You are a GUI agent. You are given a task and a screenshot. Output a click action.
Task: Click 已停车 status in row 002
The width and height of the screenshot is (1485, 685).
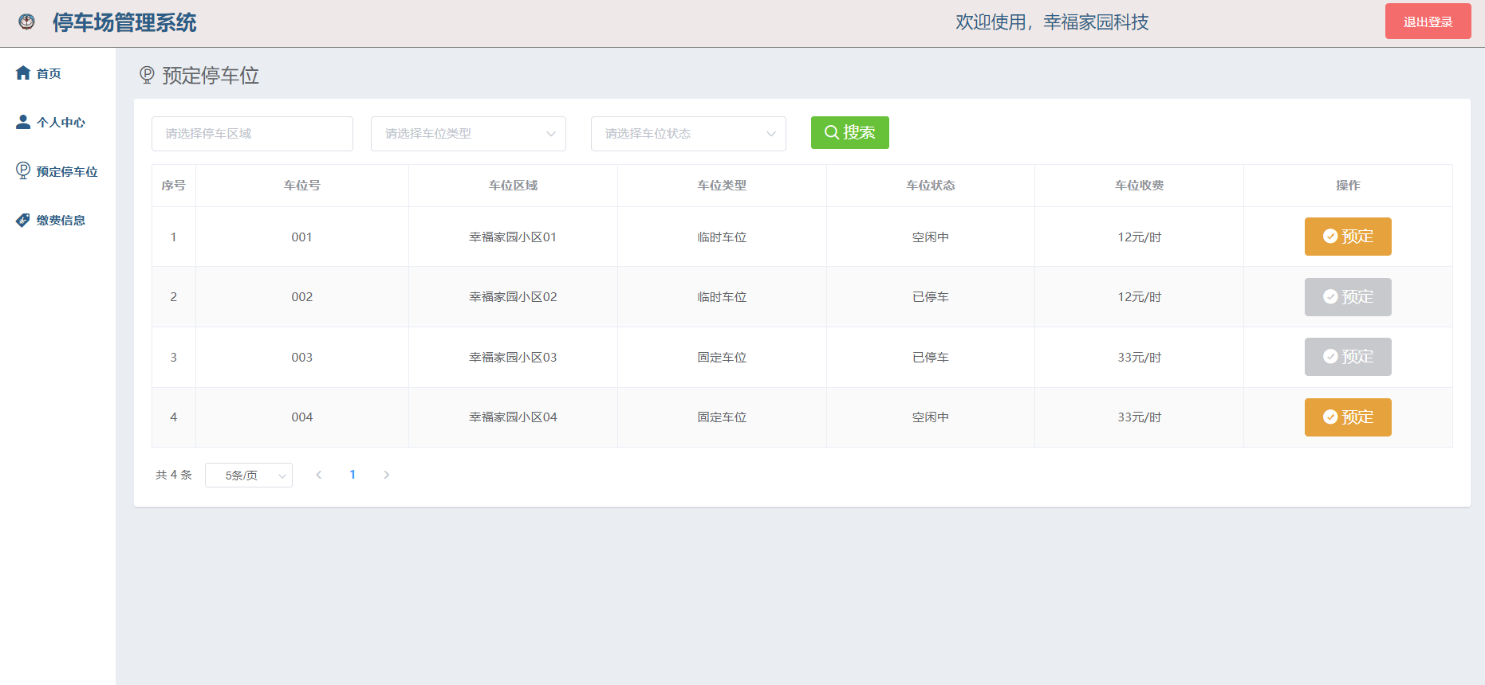tap(931, 297)
